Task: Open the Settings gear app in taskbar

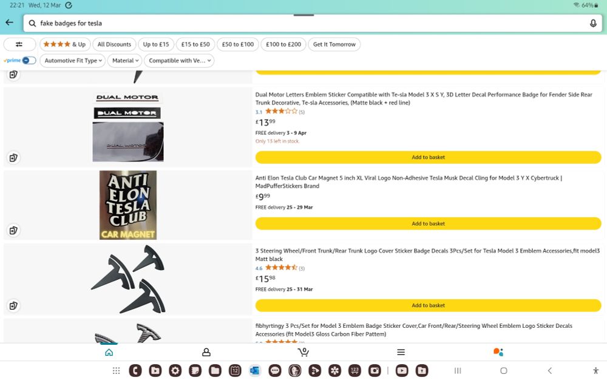Action: click(x=175, y=371)
